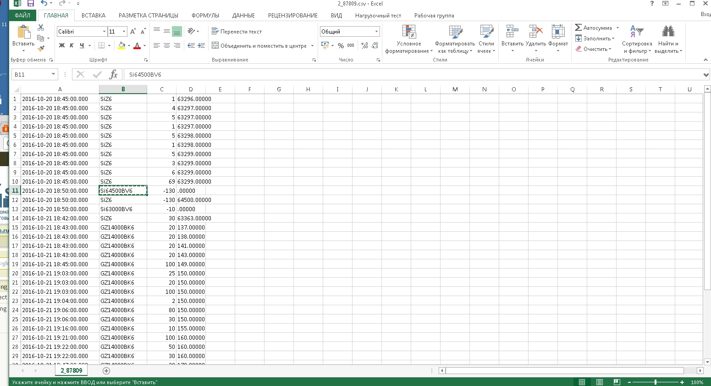The image size is (711, 386).
Task: Expand the Name Box dropdown showing B11
Action: tap(53, 74)
